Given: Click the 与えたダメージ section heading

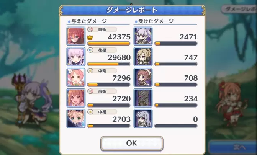Looking at the screenshot, I should click(89, 21).
